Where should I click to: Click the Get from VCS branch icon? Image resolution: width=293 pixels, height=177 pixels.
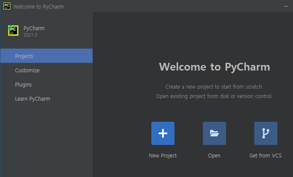click(266, 133)
